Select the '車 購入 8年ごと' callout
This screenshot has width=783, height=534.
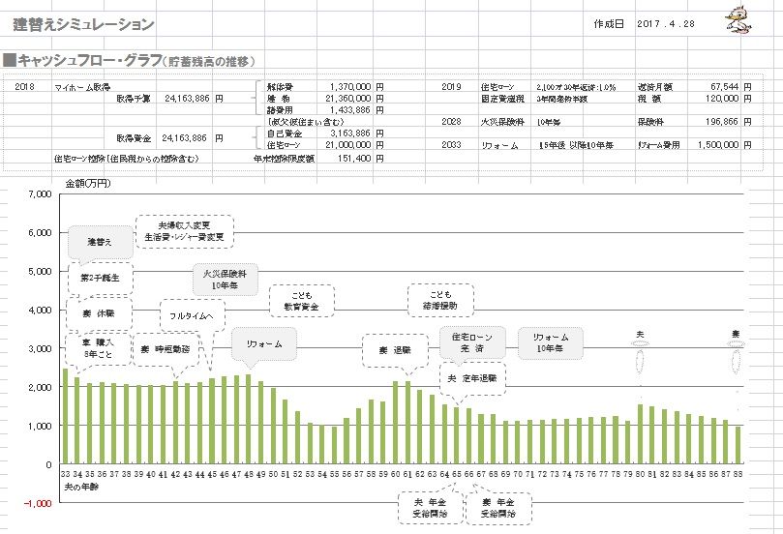(x=99, y=348)
